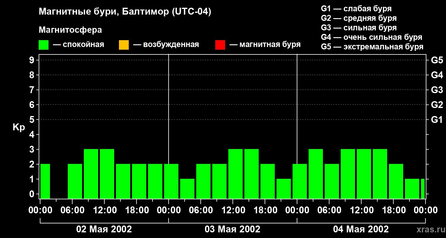The image size is (446, 238).
Task: Click the '02 Мая 2002' date label
Action: pos(104,229)
